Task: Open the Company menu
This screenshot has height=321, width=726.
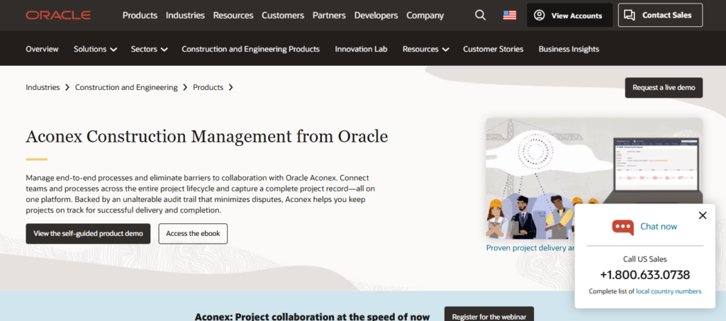Action: 425,16
